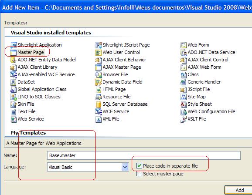Click the Web Form template icon
The height and width of the screenshot is (195, 252).
(184, 45)
